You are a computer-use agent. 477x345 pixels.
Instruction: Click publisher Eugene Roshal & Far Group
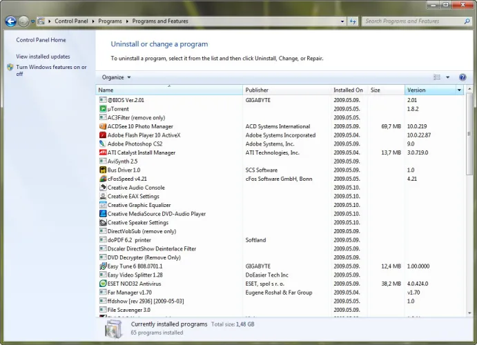coord(279,293)
